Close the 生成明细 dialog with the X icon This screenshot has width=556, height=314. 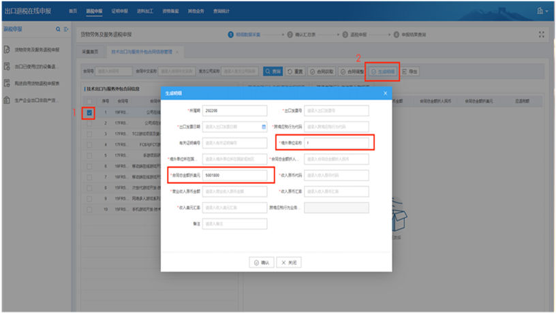385,93
